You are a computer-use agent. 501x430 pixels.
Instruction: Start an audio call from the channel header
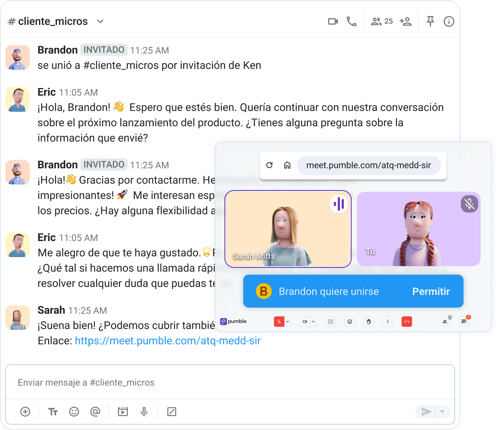click(x=351, y=21)
